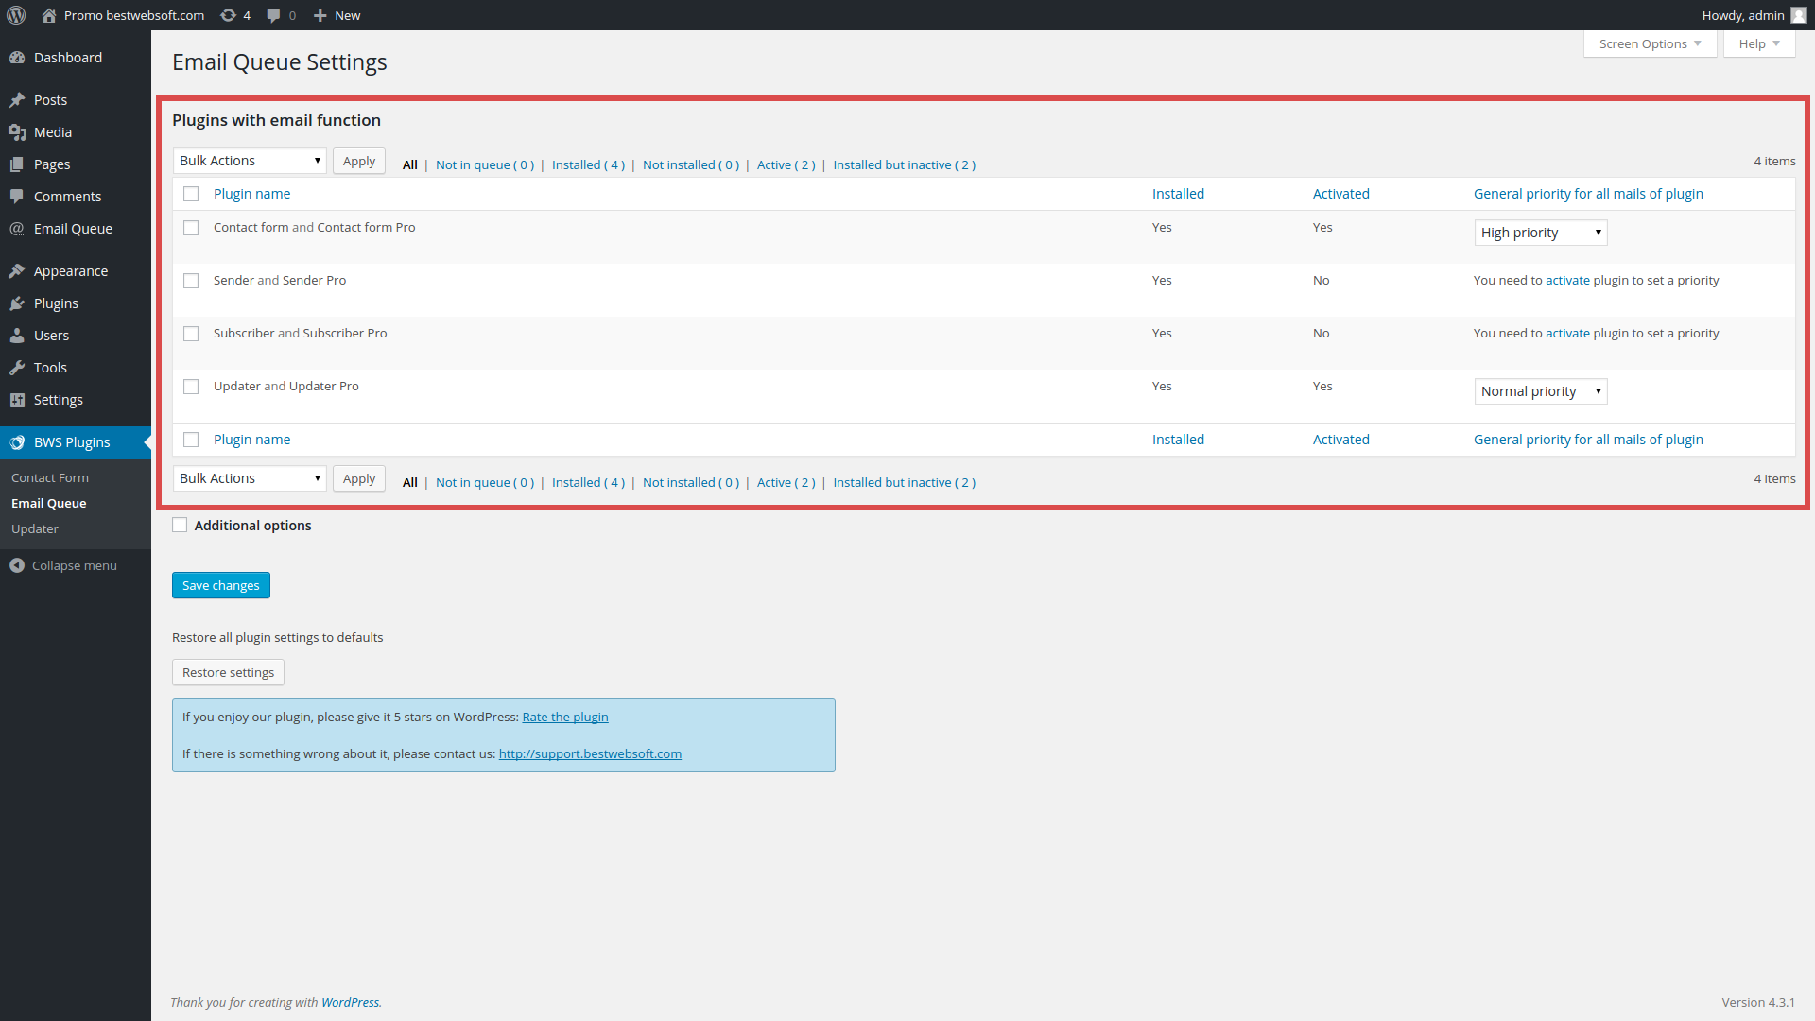Go to Email Queue submenu item

click(49, 504)
